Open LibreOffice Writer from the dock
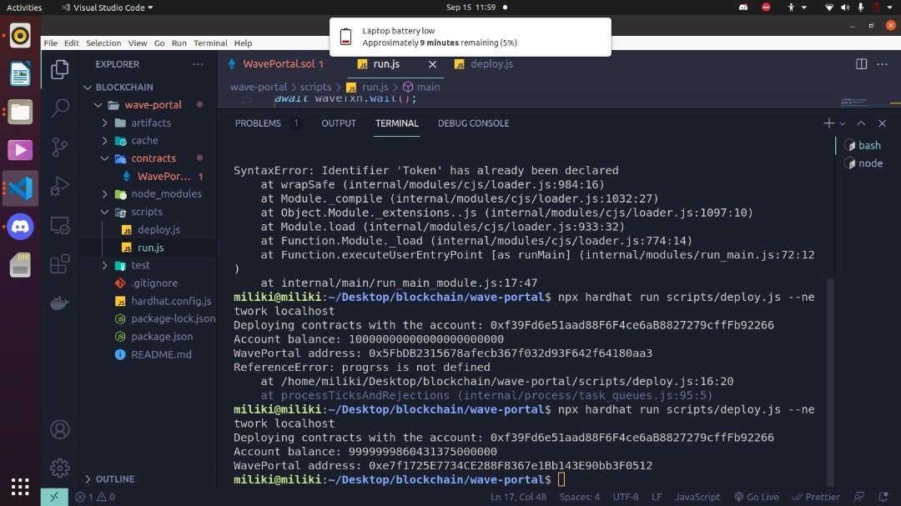 coord(20,74)
